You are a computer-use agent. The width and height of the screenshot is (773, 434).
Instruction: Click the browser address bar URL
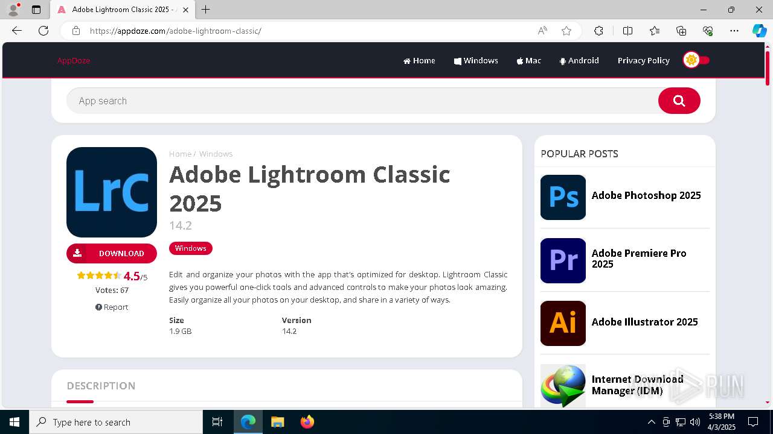(x=175, y=31)
